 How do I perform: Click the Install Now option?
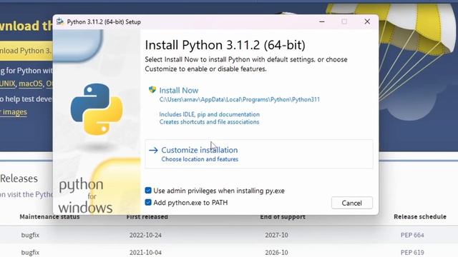coord(179,91)
